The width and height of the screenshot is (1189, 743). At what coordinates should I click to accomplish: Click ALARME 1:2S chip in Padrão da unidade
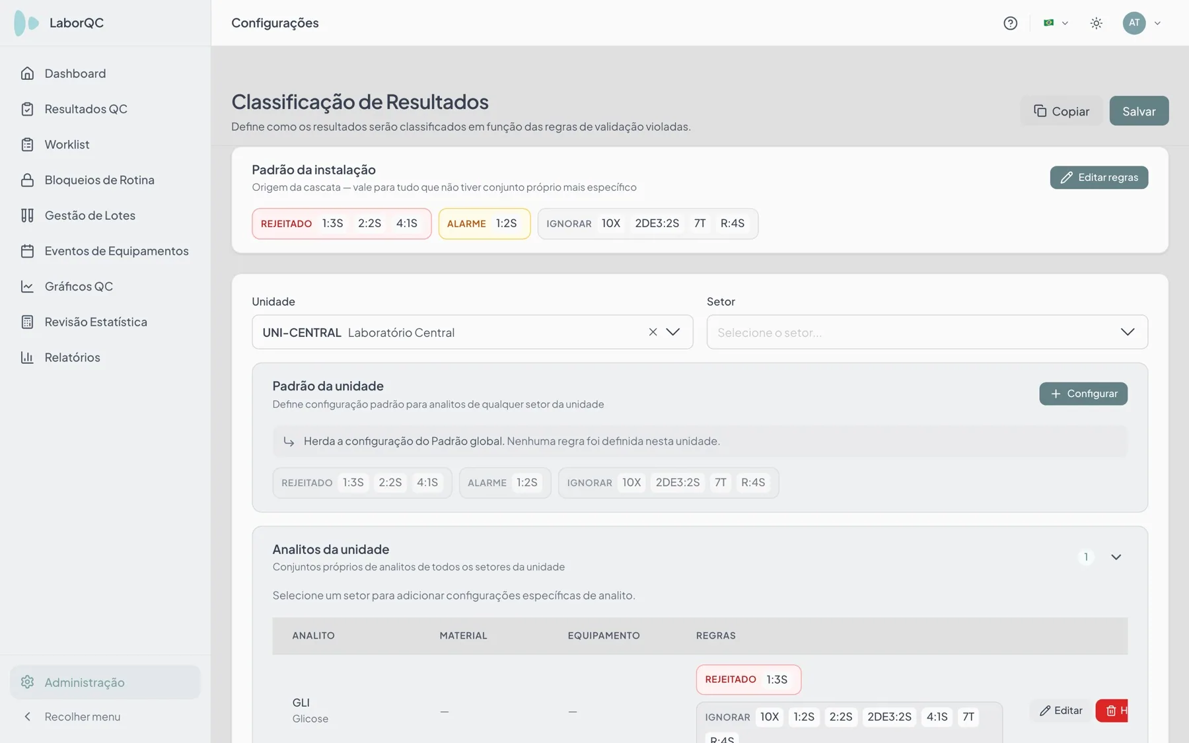527,483
